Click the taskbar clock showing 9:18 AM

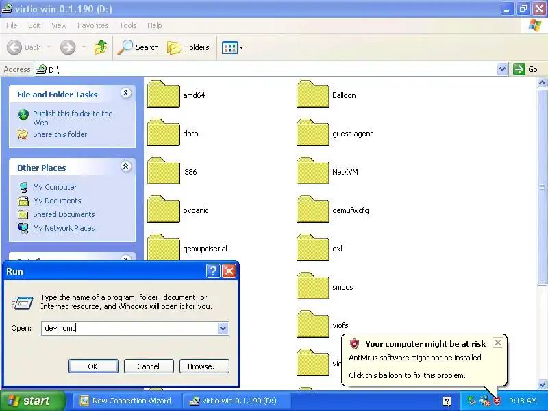click(x=523, y=401)
